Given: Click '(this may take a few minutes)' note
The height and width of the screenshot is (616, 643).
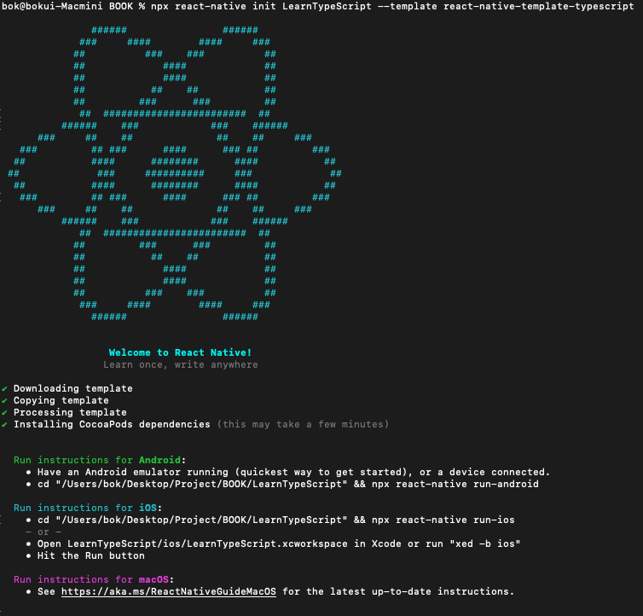Looking at the screenshot, I should click(303, 424).
